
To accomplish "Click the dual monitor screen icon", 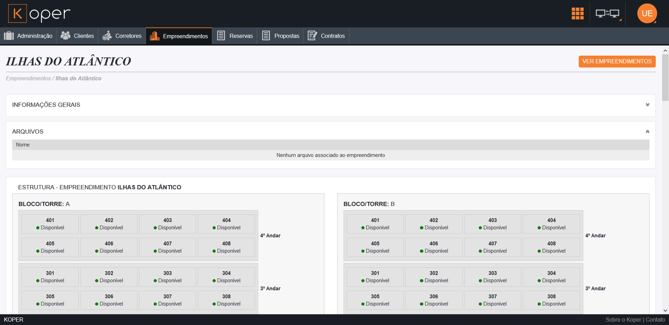I will 608,14.
